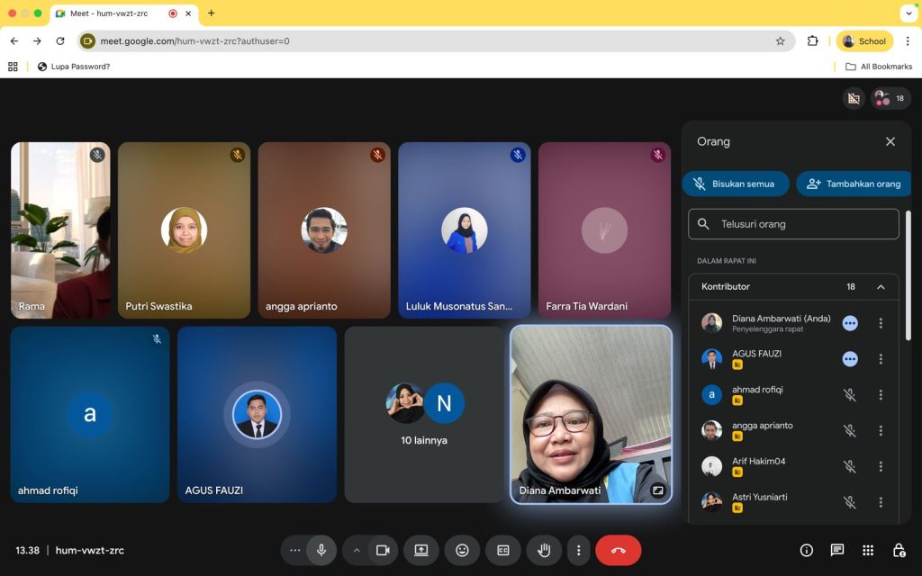Click the present screen icon
Screen dimensions: 922x576
coord(420,550)
